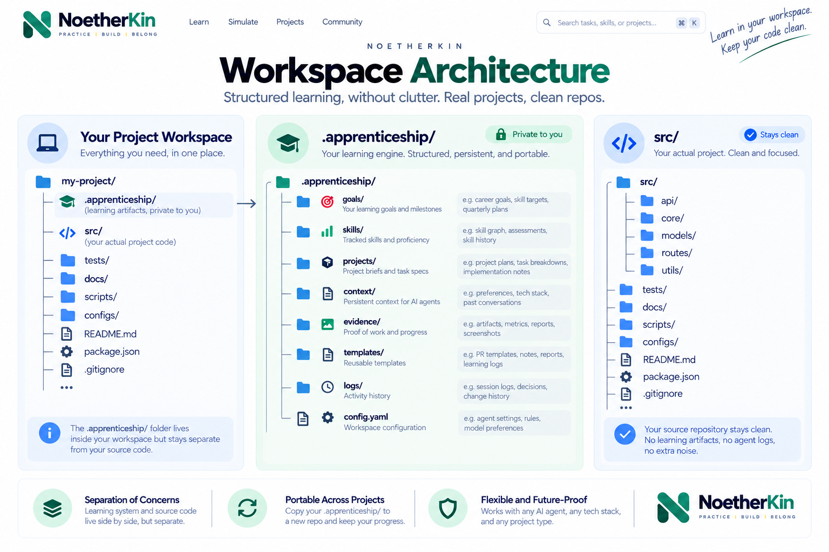Click the Separation of Concerns heading
This screenshot has height=552, width=829.
(x=132, y=500)
